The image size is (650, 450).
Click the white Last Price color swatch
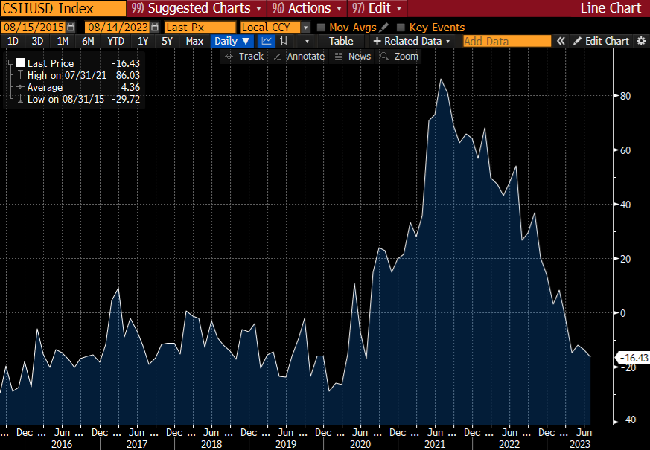click(20, 64)
